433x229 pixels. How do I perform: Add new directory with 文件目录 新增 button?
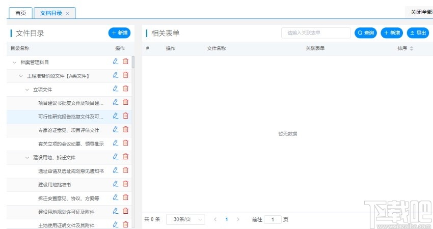[119, 33]
